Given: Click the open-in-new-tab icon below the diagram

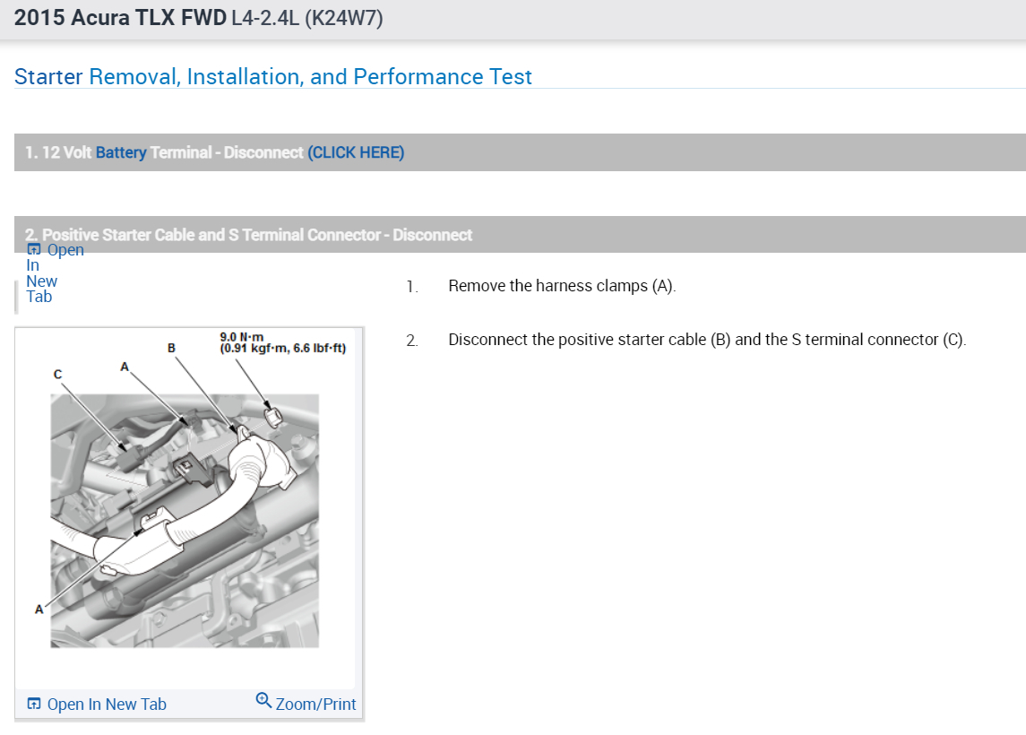Looking at the screenshot, I should pos(34,704).
